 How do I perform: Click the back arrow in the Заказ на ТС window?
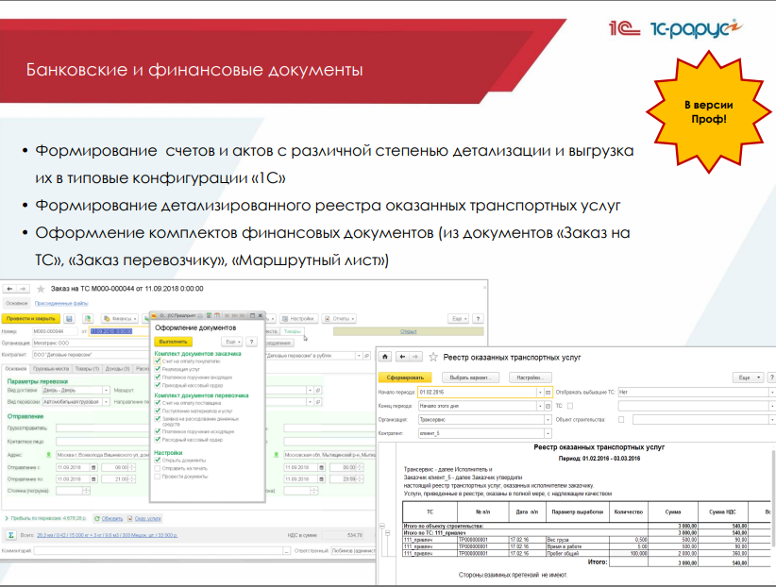tap(9, 289)
